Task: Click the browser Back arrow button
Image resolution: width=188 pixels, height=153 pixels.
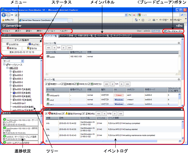Action: pyautogui.click(x=4, y=15)
